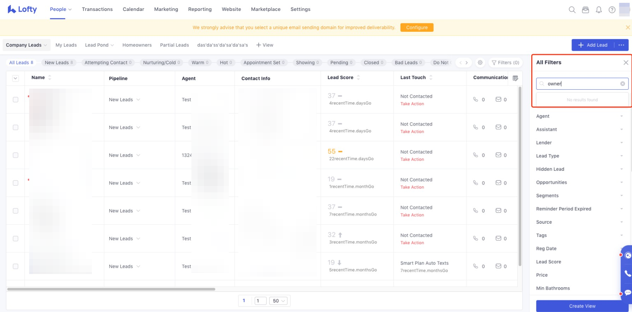632x312 pixels.
Task: Click the column customization table icon
Action: pyautogui.click(x=515, y=78)
